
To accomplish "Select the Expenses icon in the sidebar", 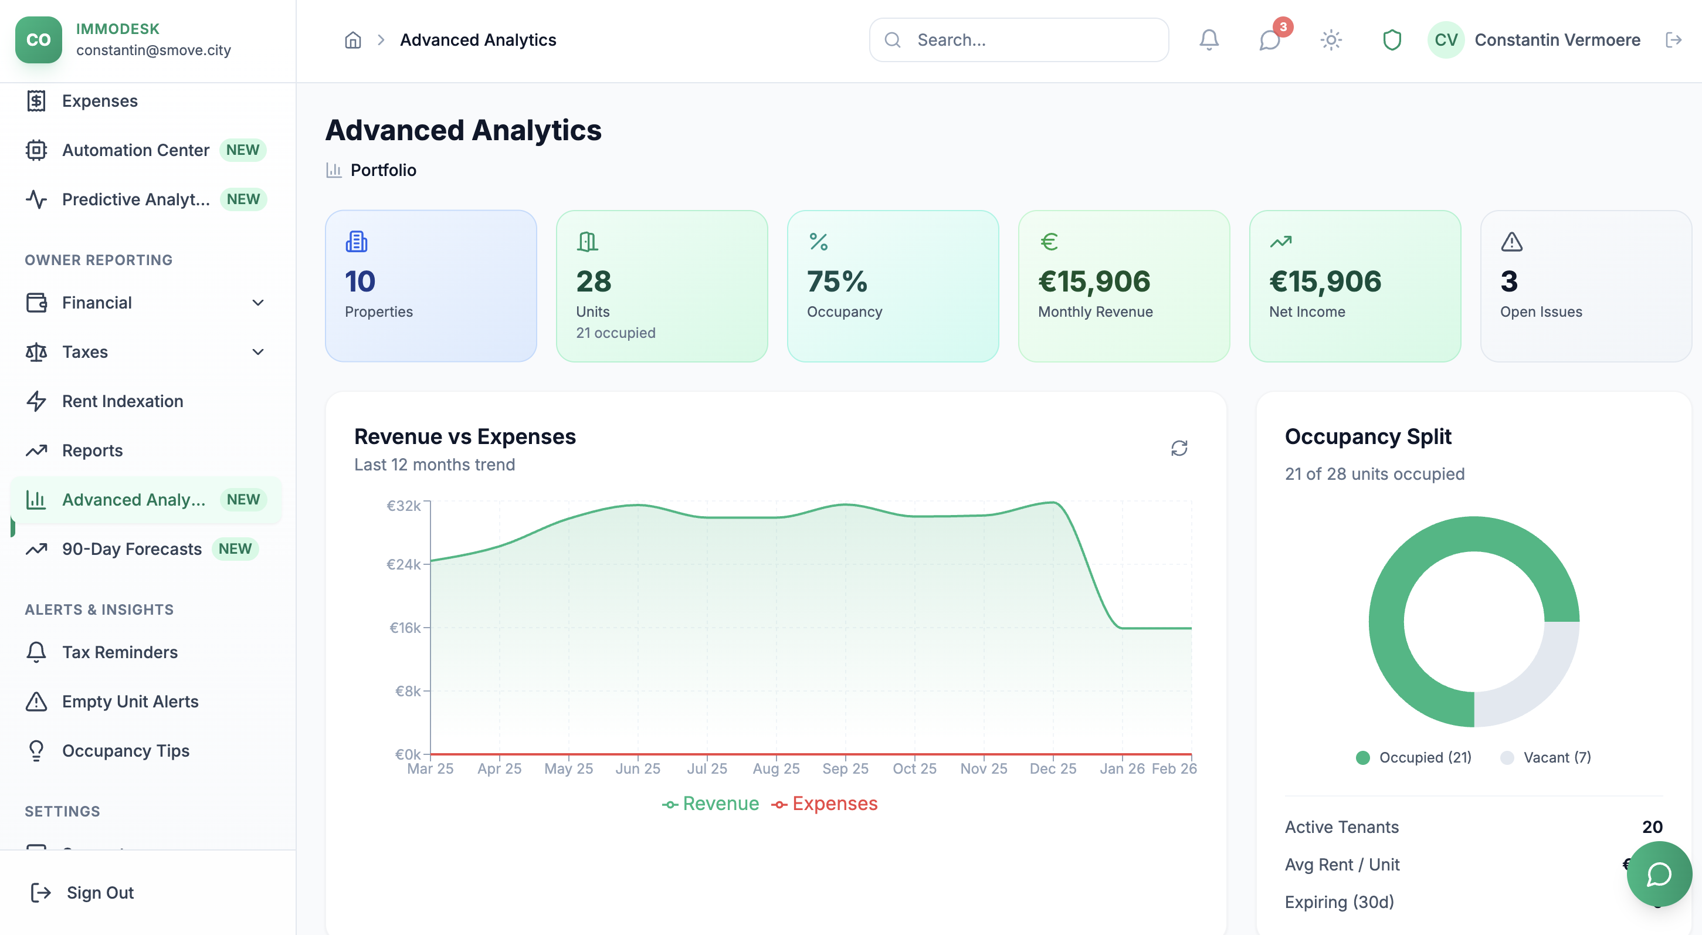I will pos(36,100).
